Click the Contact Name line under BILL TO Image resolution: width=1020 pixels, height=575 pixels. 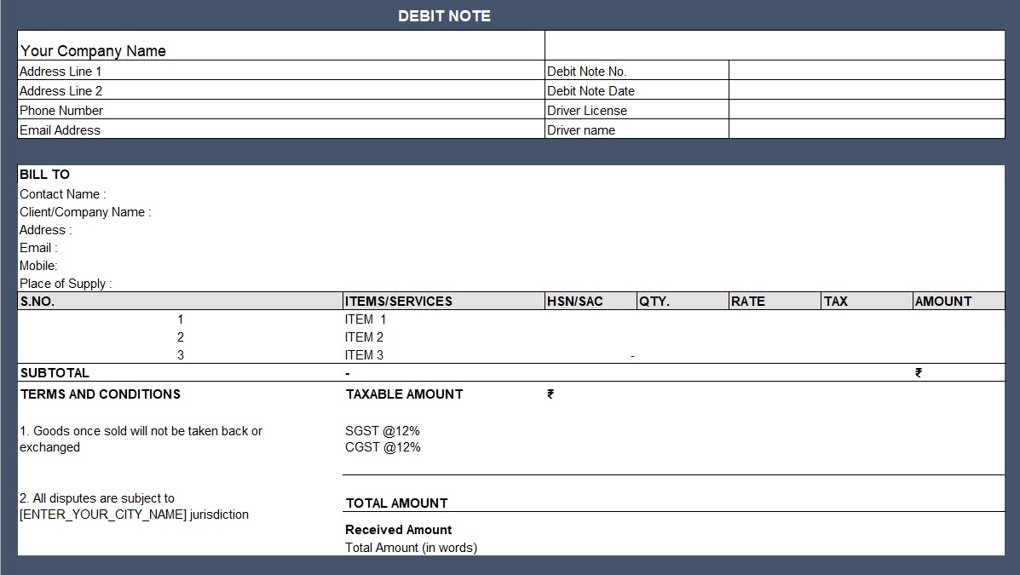coord(61,193)
